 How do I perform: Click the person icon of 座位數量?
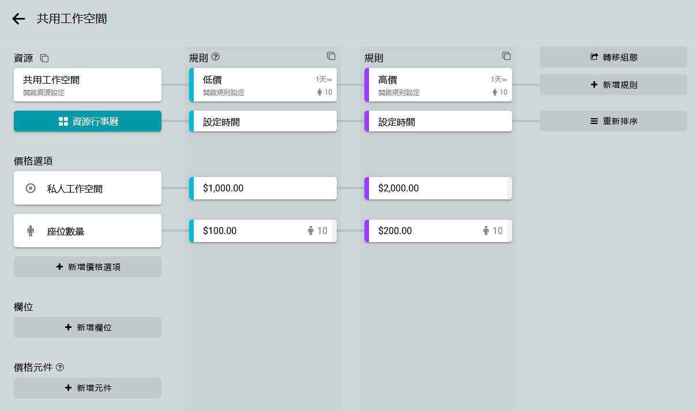point(31,231)
